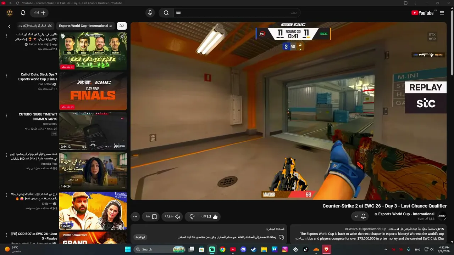Viewport: 454px width, 255px height.
Task: Open the YouTube account avatar menu
Action: point(10,13)
